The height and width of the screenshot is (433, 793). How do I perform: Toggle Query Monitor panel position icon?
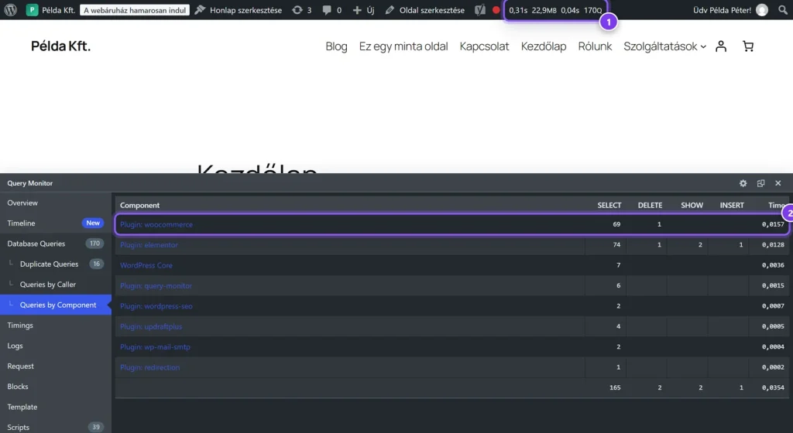pyautogui.click(x=760, y=183)
